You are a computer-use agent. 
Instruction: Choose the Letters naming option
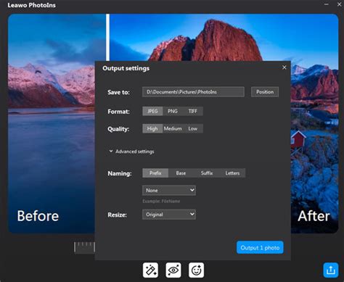[232, 173]
